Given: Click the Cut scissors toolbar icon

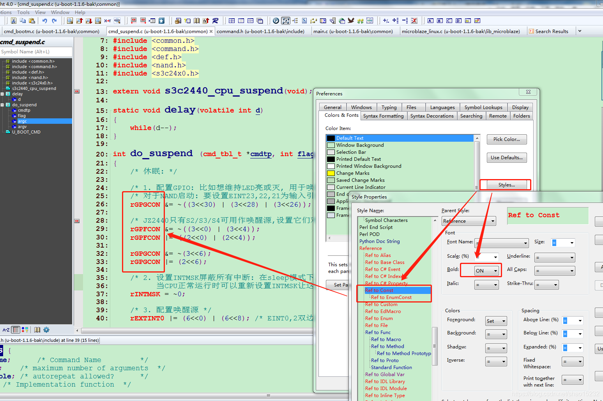Looking at the screenshot, I should (14, 21).
